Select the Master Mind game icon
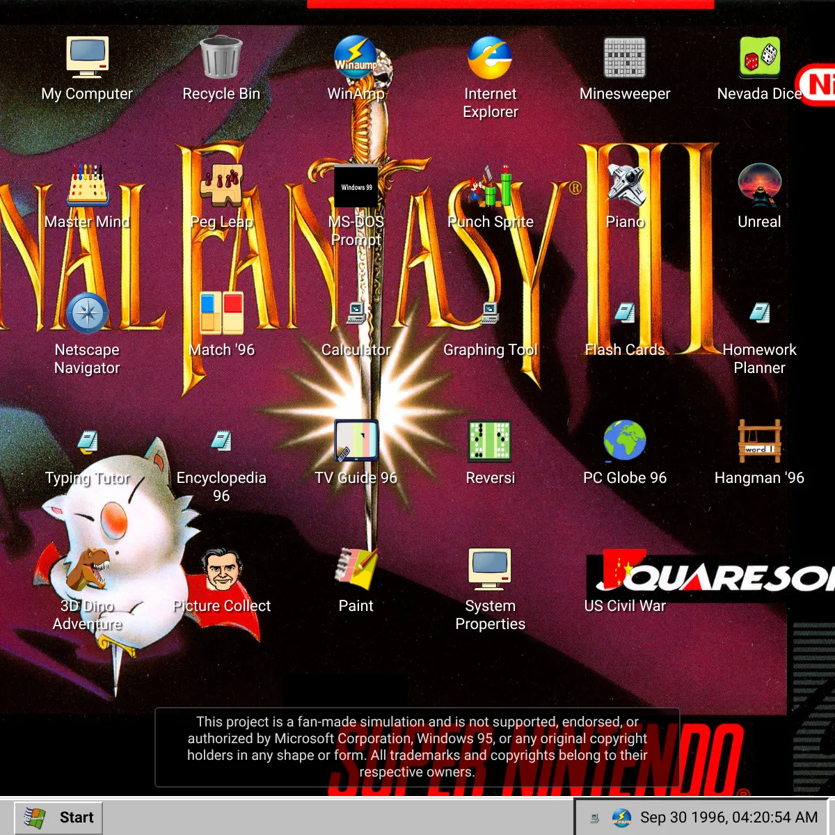This screenshot has height=835, width=835. click(87, 186)
